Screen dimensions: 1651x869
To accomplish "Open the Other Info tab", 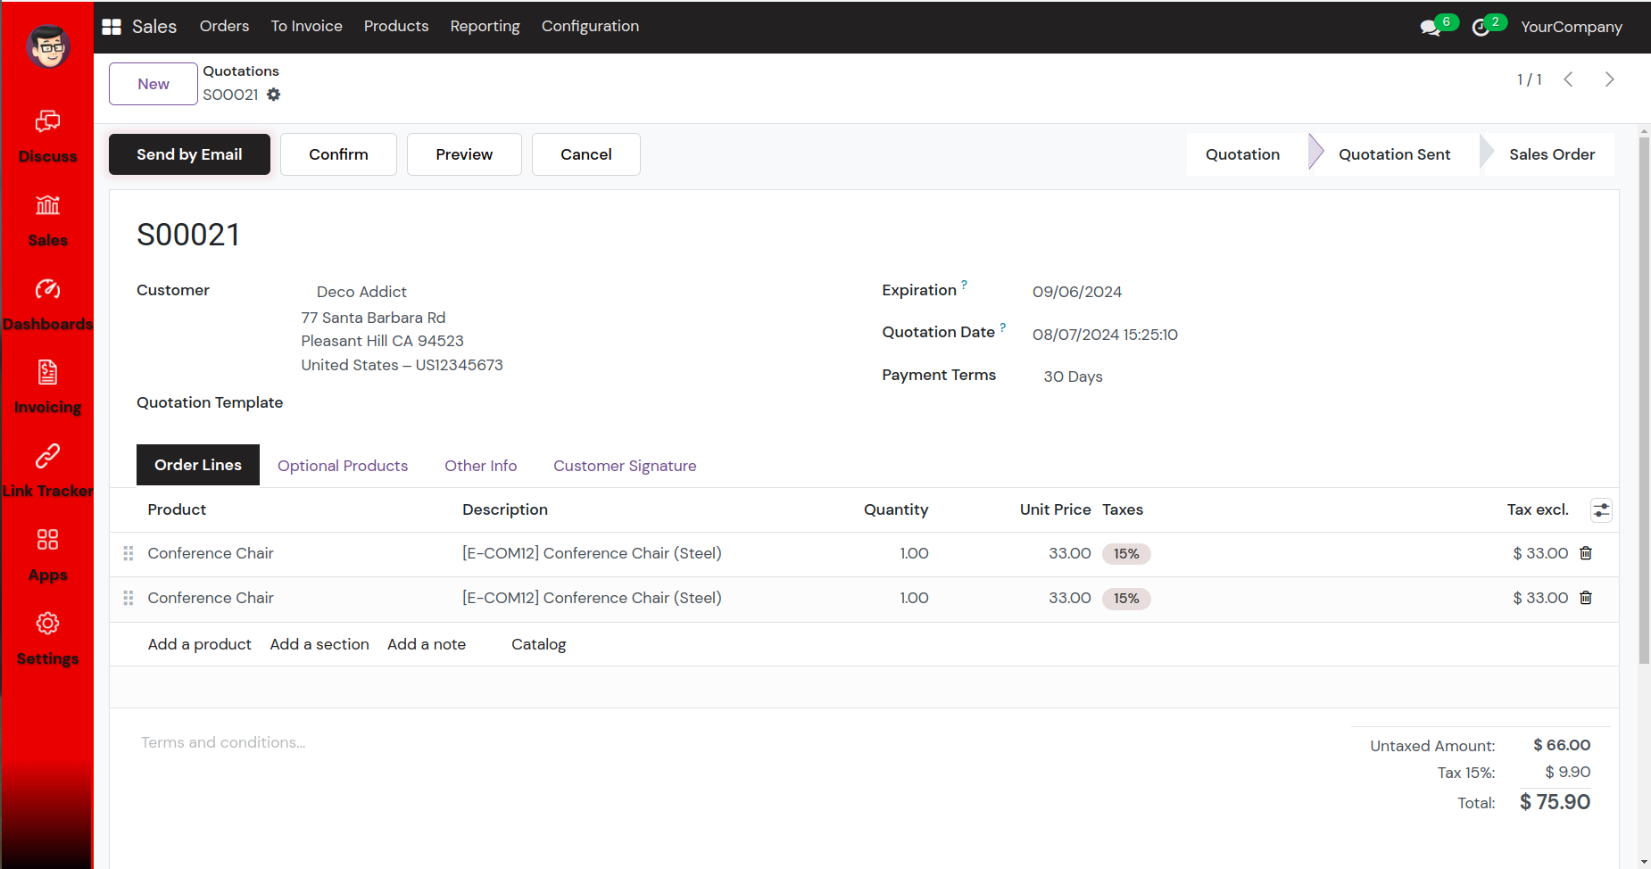I will pyautogui.click(x=480, y=466).
